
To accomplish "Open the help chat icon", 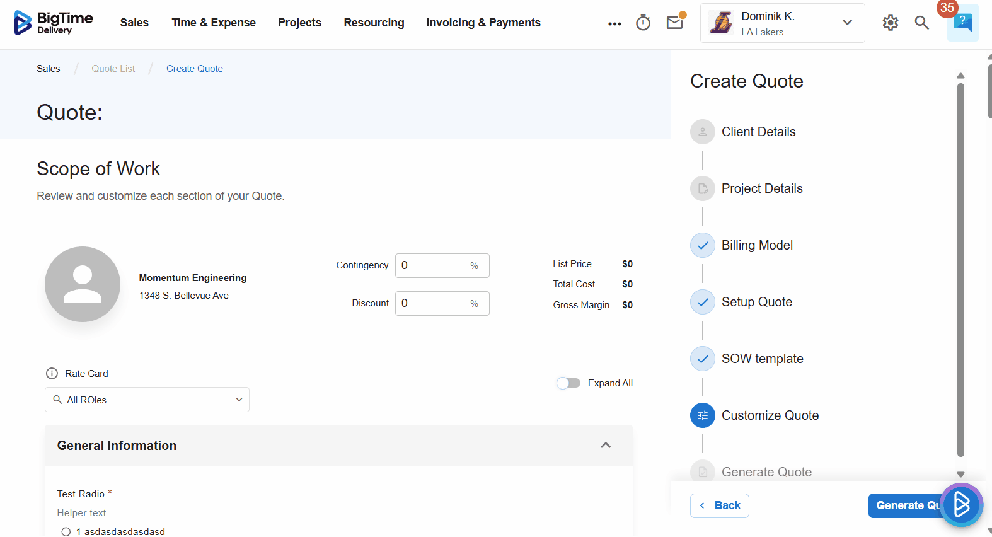I will tap(962, 23).
